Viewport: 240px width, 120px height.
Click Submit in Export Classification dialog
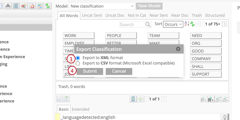(x=90, y=71)
